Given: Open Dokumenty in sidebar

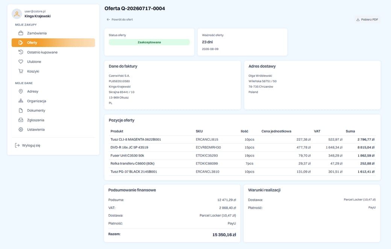Looking at the screenshot, I should coord(53,111).
